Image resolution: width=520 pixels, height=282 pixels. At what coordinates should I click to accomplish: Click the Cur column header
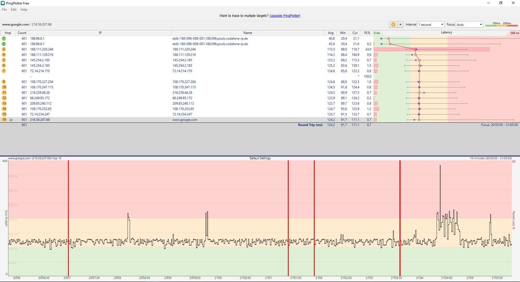pos(355,33)
